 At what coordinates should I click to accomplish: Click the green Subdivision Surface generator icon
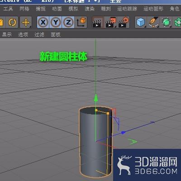point(166,22)
